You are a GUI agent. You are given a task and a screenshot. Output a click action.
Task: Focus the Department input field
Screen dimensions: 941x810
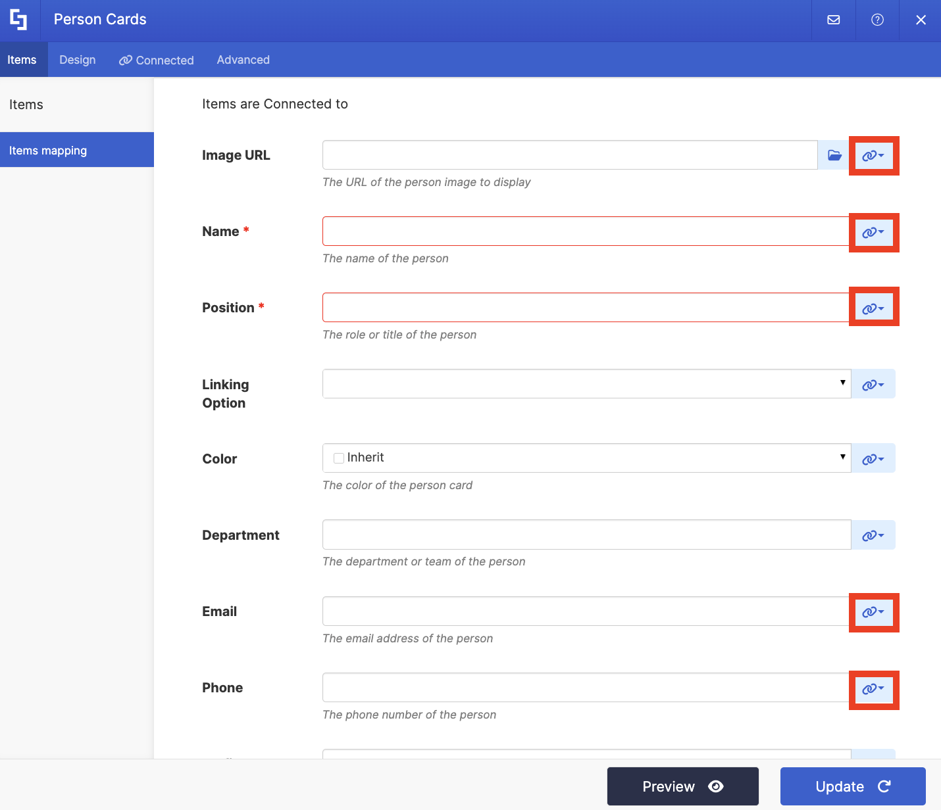[586, 535]
